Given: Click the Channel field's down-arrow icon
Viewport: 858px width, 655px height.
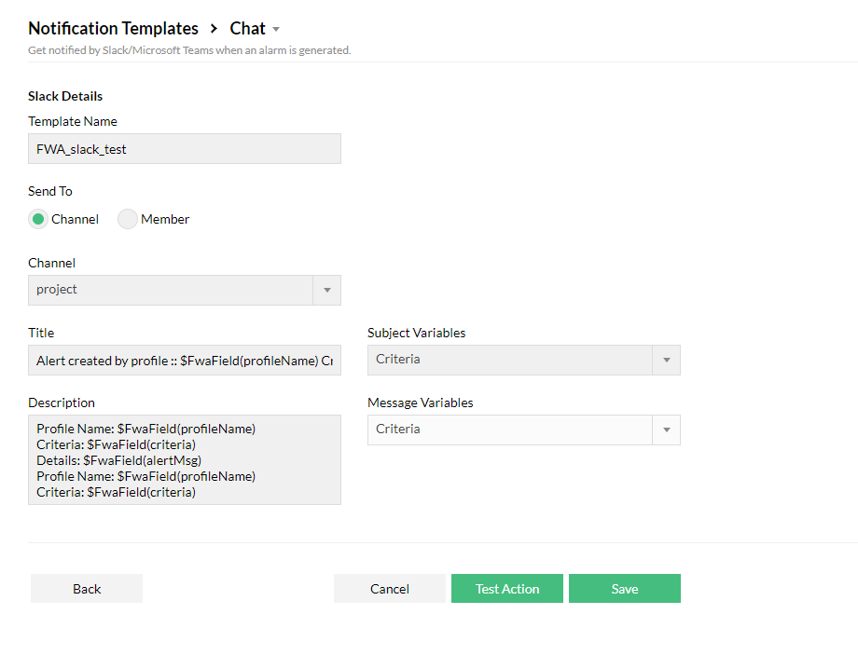Looking at the screenshot, I should [326, 290].
